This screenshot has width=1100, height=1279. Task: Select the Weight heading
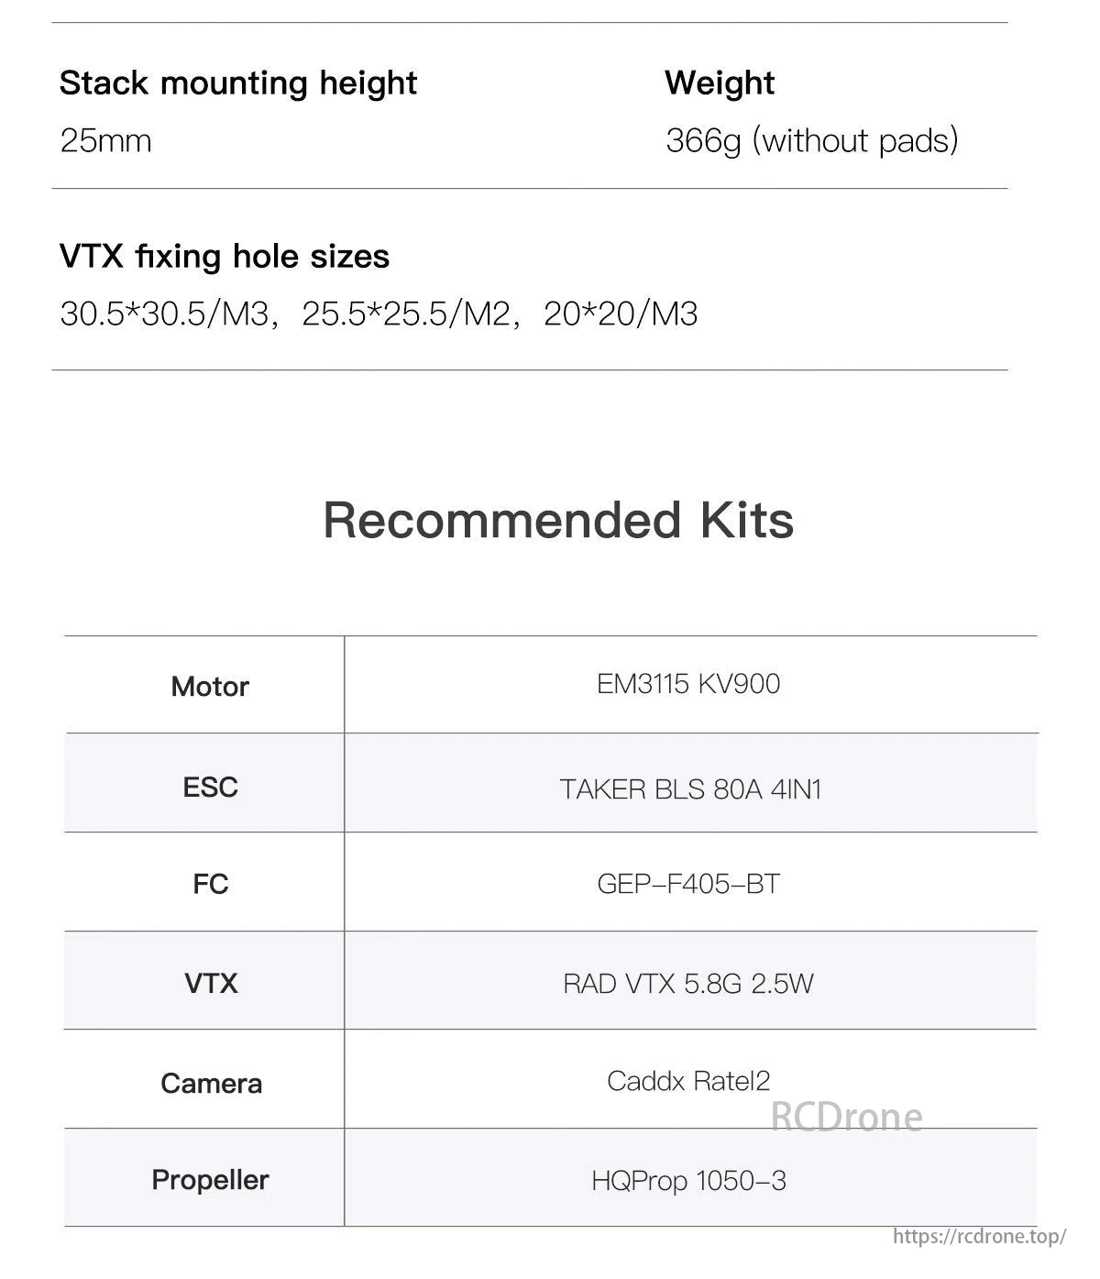point(720,83)
